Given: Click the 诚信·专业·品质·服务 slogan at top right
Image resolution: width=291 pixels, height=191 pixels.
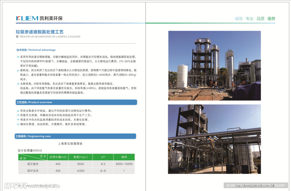Looking at the screenshot, I should coord(255,19).
